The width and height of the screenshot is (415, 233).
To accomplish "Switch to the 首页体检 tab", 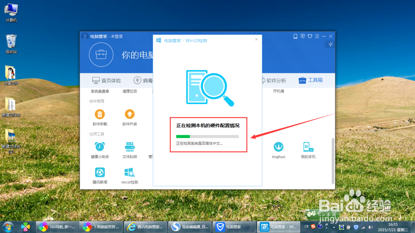I will click(x=106, y=80).
